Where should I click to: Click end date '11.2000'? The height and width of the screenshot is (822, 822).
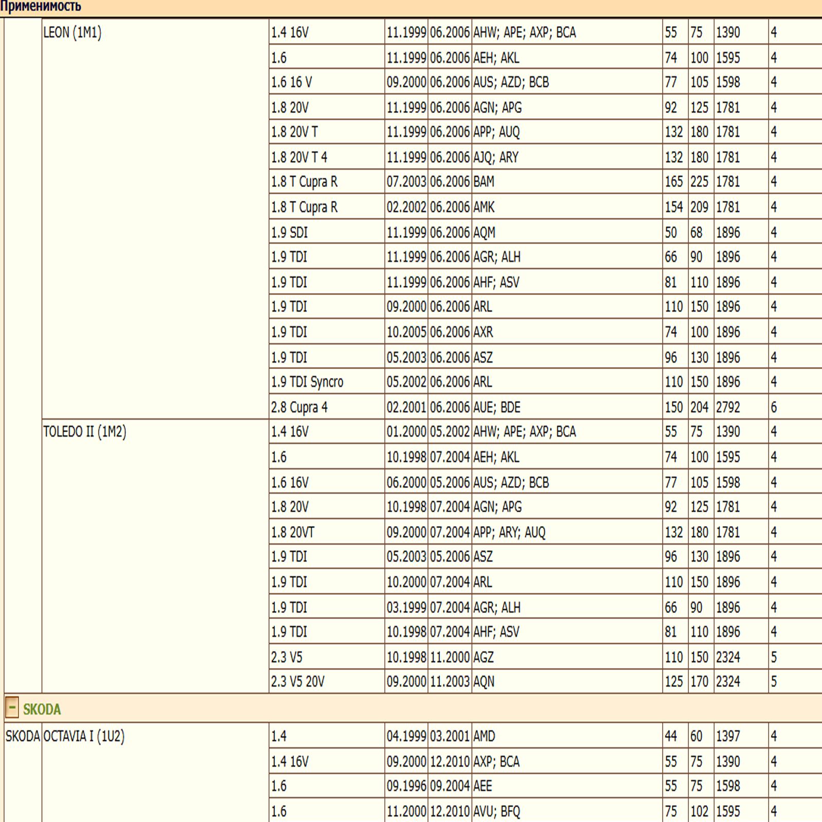tap(450, 657)
